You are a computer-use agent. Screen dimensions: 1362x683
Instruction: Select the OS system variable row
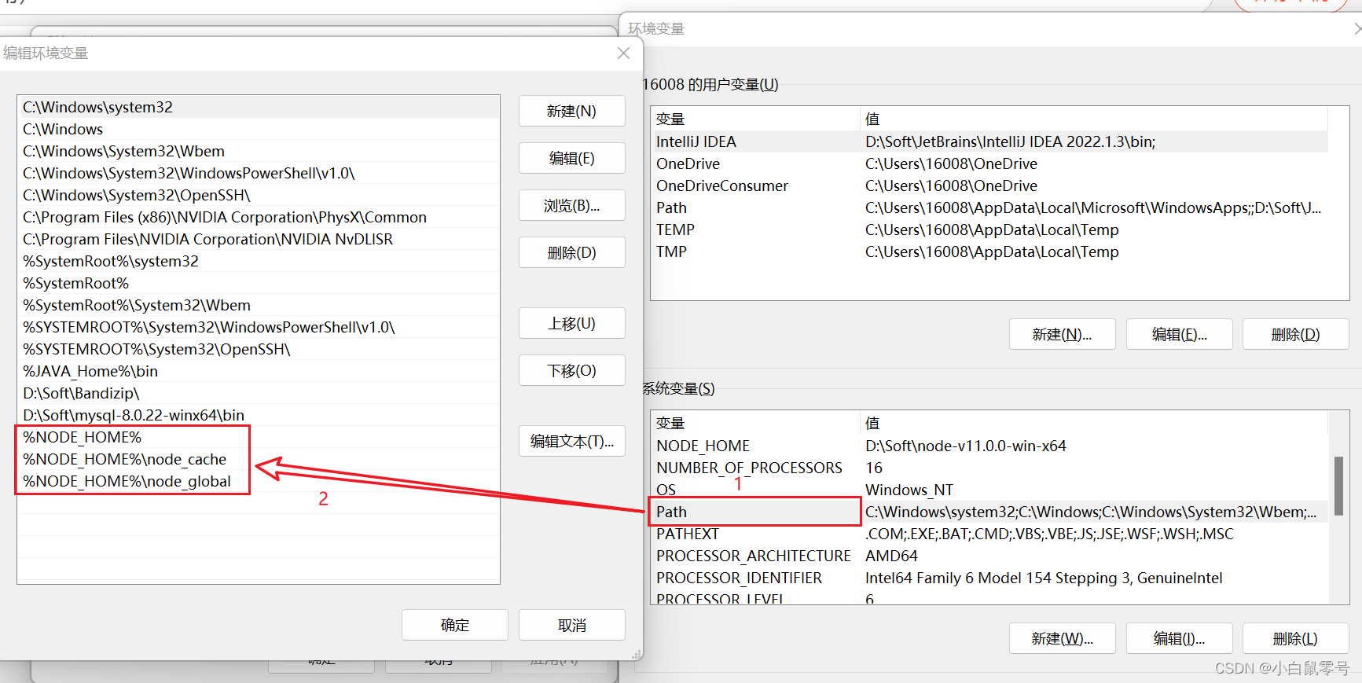point(990,490)
